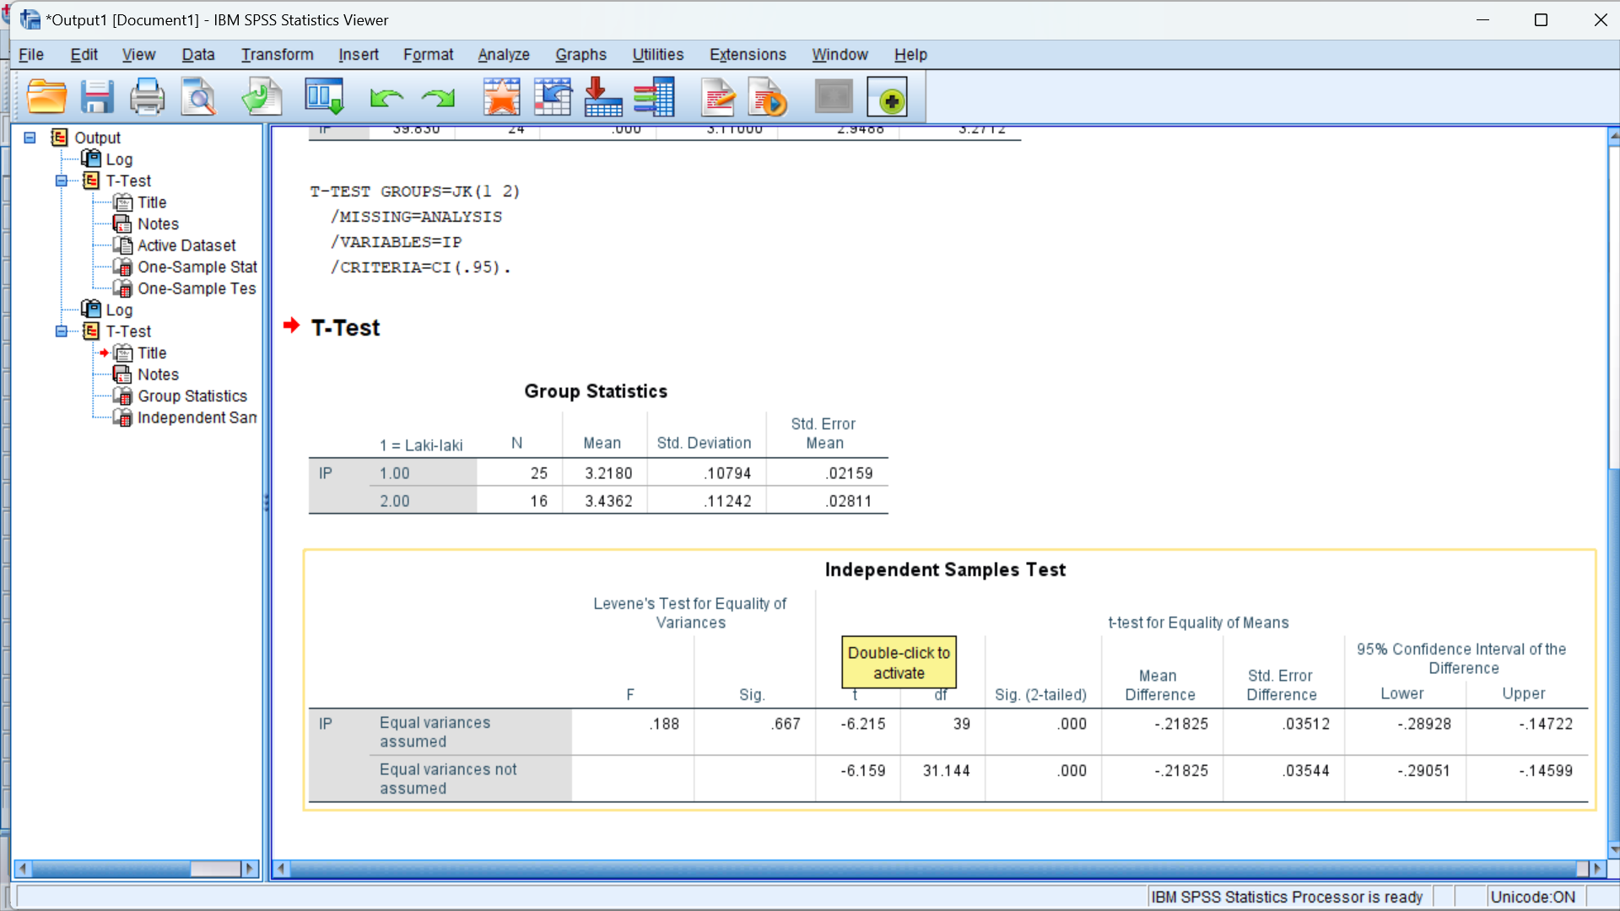Open the Utilities menu
The height and width of the screenshot is (911, 1620).
tap(658, 55)
